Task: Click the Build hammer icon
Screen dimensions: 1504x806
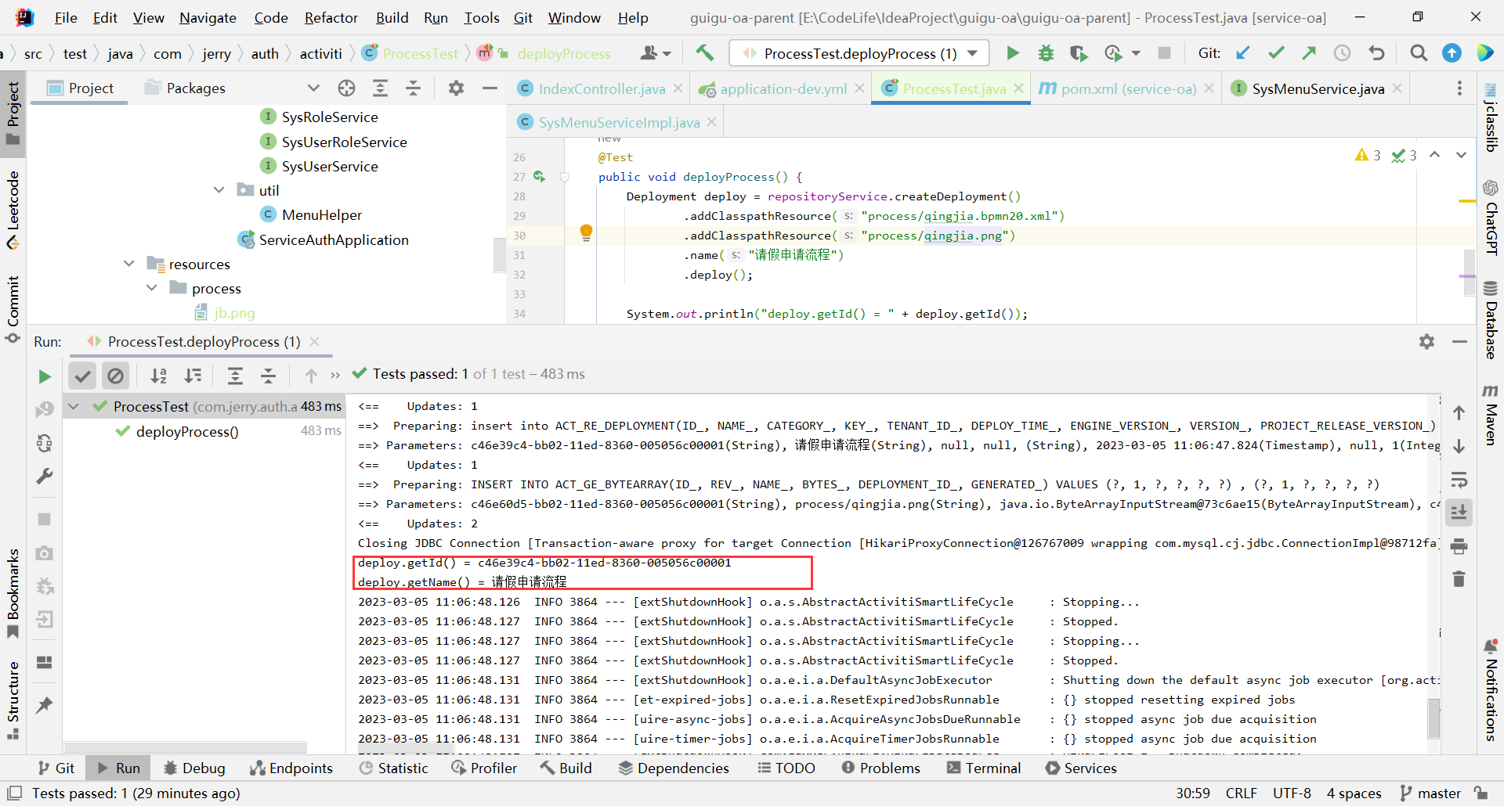Action: pyautogui.click(x=704, y=53)
